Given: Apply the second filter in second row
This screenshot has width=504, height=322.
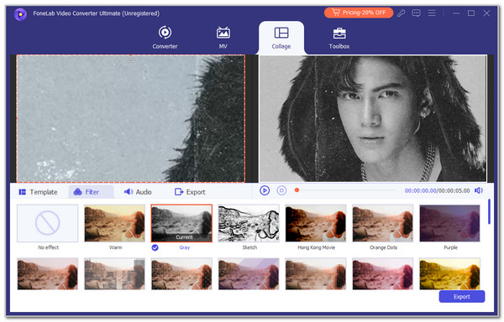Looking at the screenshot, I should tap(114, 273).
